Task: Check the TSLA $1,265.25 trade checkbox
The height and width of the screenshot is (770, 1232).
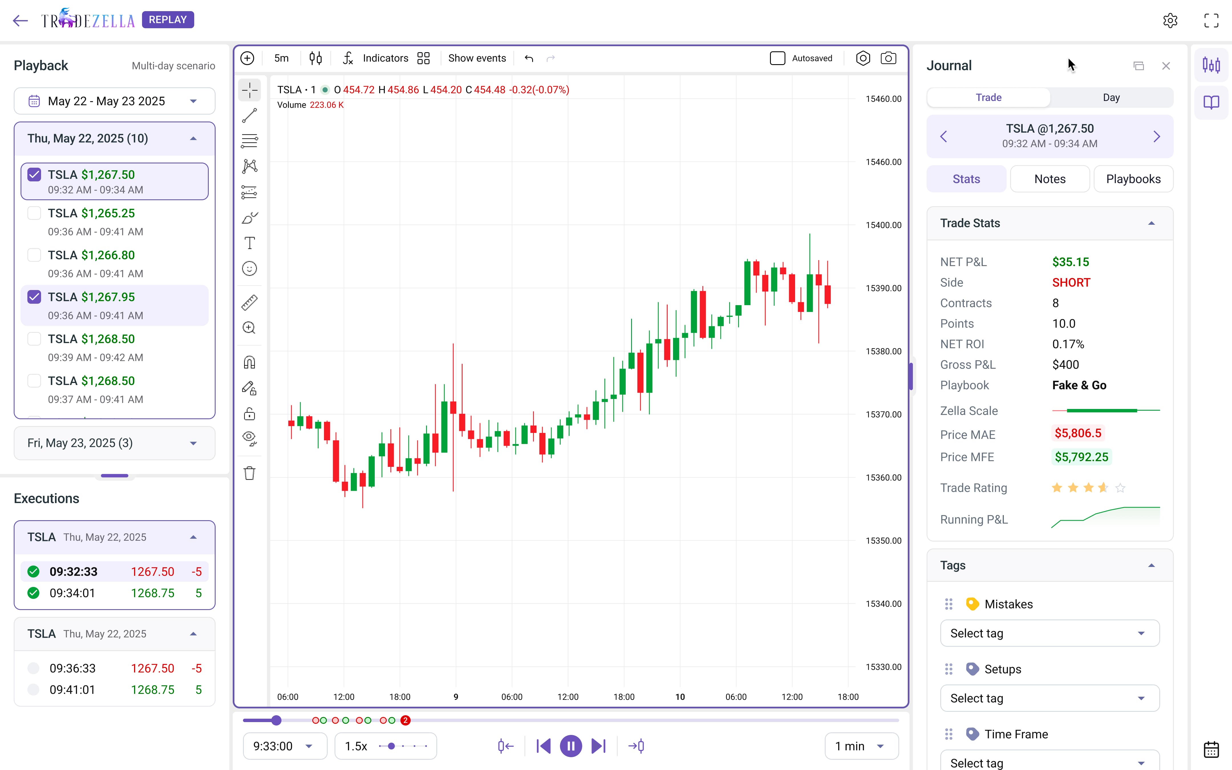Action: (34, 213)
